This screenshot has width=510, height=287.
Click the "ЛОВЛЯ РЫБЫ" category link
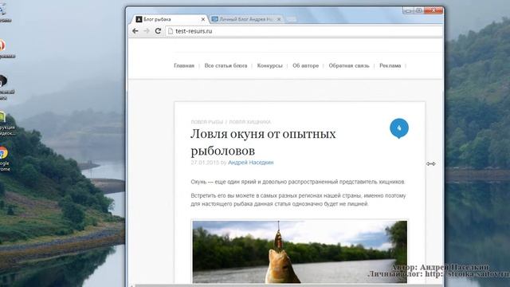point(207,122)
